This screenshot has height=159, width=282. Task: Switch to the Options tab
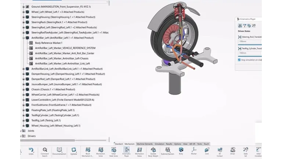coord(177,144)
